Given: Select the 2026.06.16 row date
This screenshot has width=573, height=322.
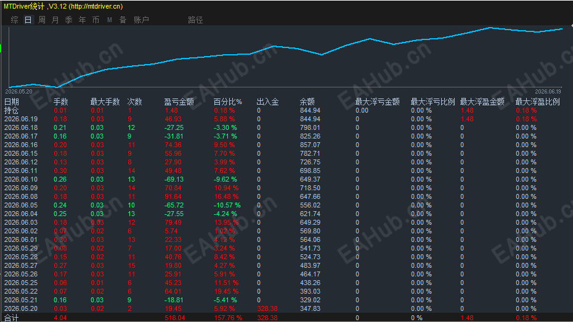Looking at the screenshot, I should (x=21, y=145).
